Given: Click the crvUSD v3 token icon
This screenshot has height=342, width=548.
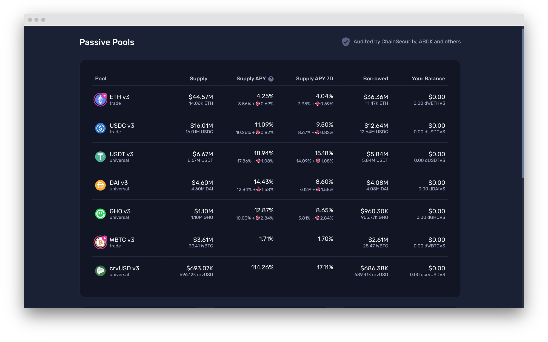Looking at the screenshot, I should (x=100, y=271).
